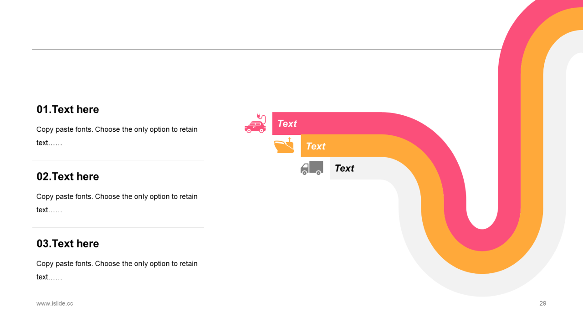Click the "Text" label on orange bar
The image size is (583, 328).
[x=316, y=146]
